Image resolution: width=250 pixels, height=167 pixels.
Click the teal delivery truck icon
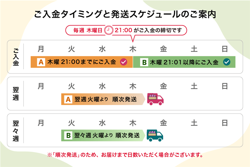pyautogui.click(x=155, y=135)
